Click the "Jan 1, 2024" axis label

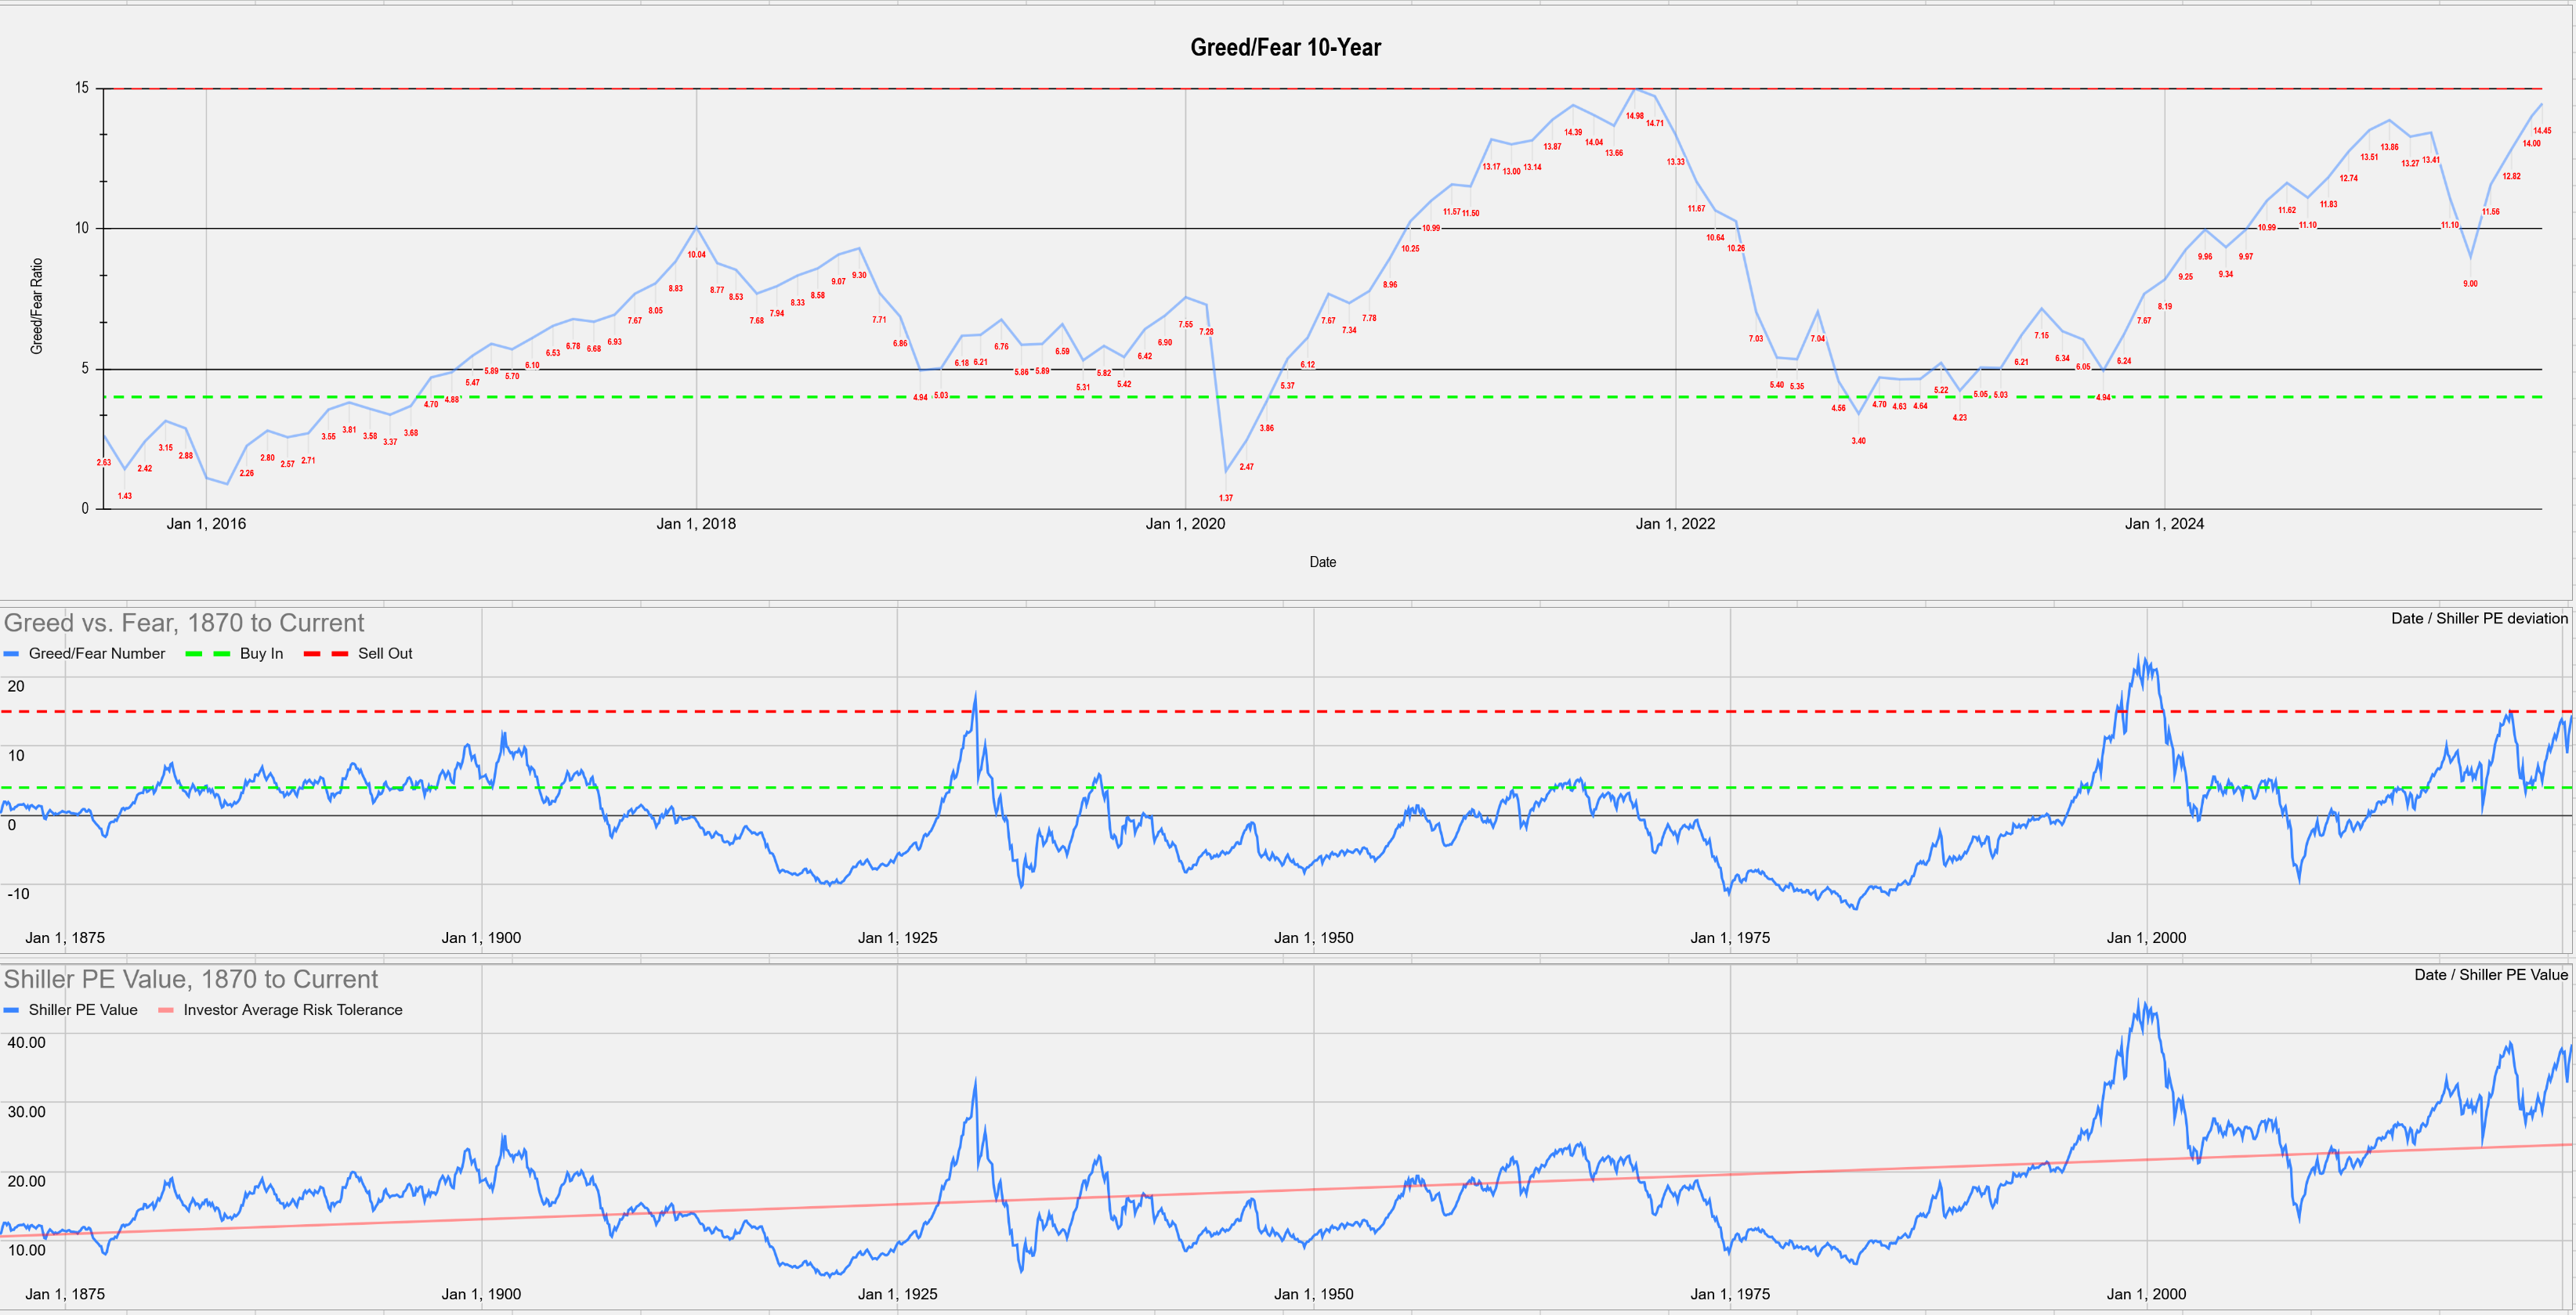2164,523
